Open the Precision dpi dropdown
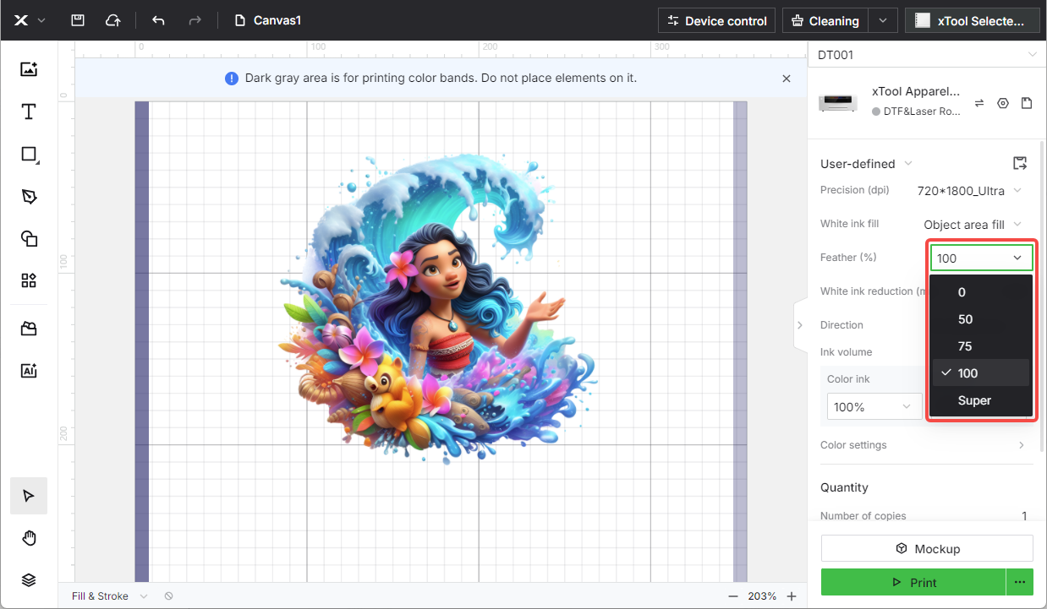The width and height of the screenshot is (1047, 609). (x=969, y=191)
